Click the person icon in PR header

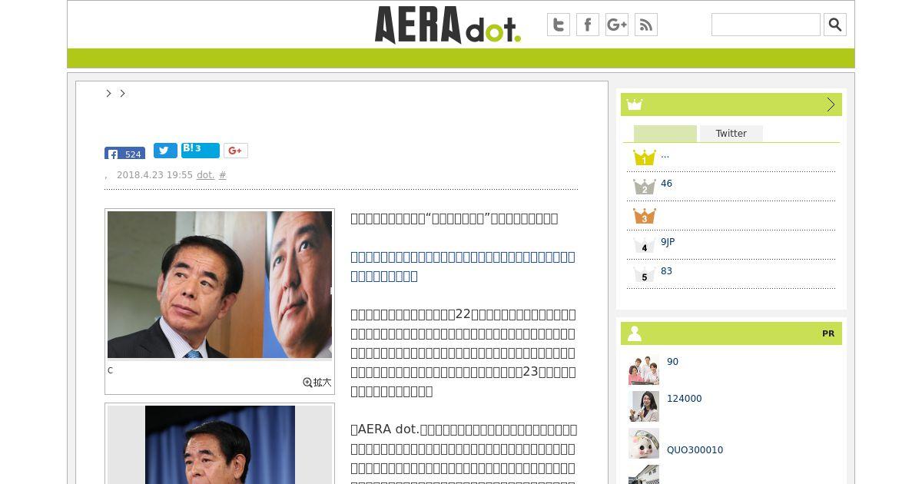tap(635, 333)
